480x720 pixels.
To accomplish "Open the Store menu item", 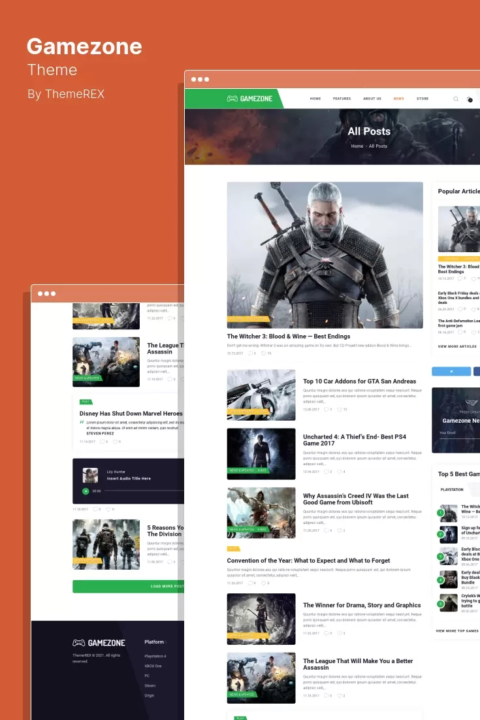I will click(423, 99).
